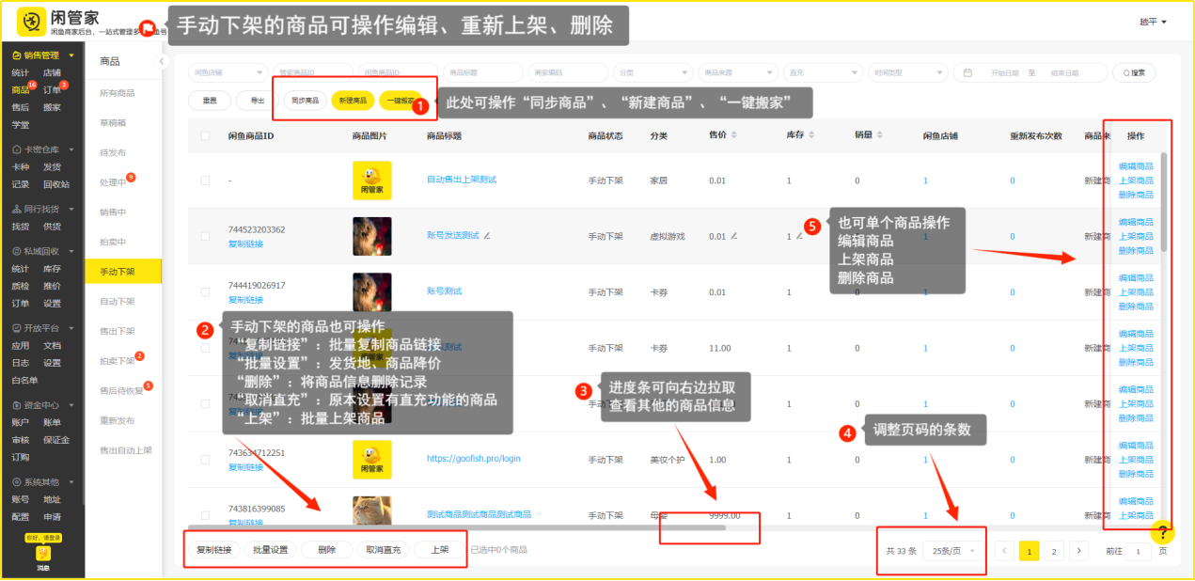Toggle the select-all checkbox in the table header
This screenshot has width=1195, height=581.
click(205, 135)
